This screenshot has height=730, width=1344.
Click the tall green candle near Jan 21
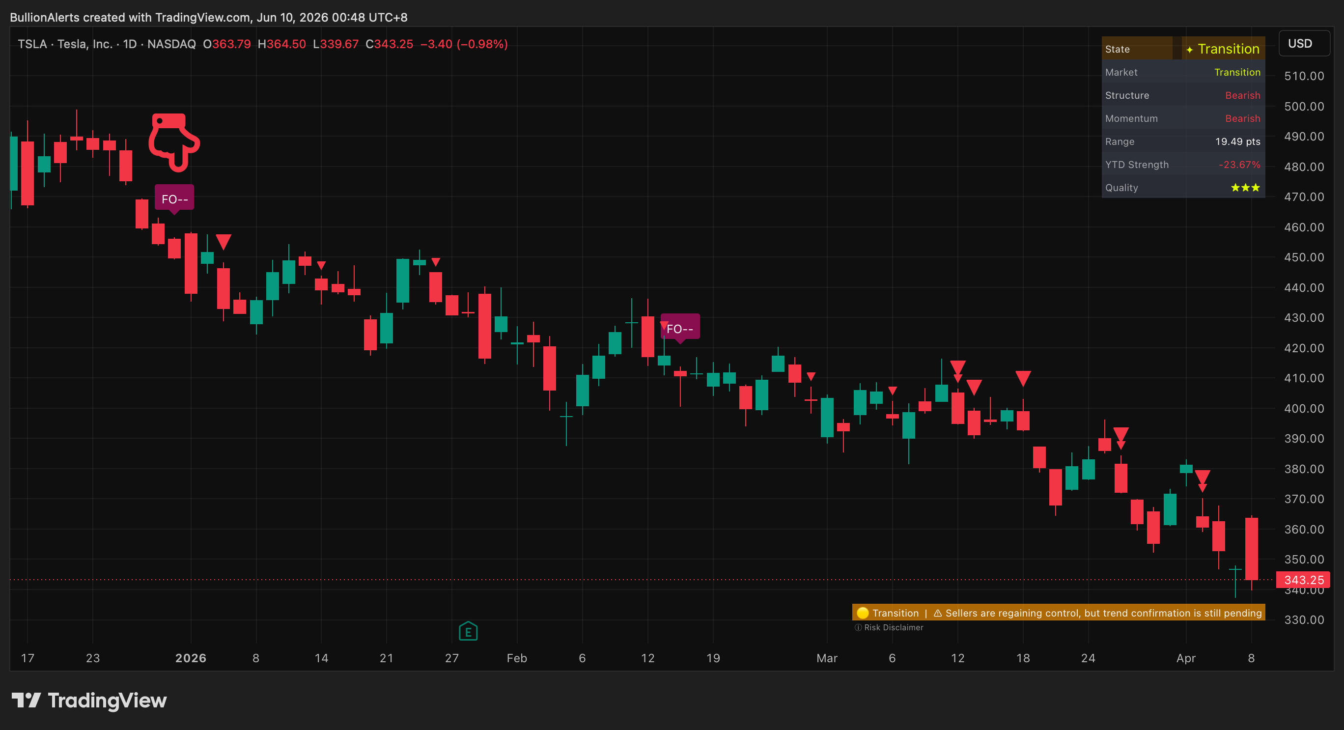click(402, 281)
